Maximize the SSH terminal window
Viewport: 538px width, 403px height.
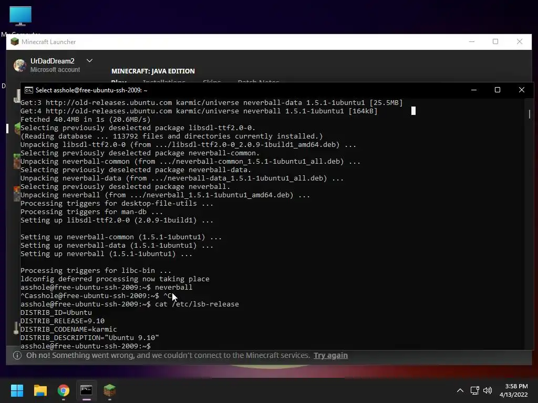(498, 90)
